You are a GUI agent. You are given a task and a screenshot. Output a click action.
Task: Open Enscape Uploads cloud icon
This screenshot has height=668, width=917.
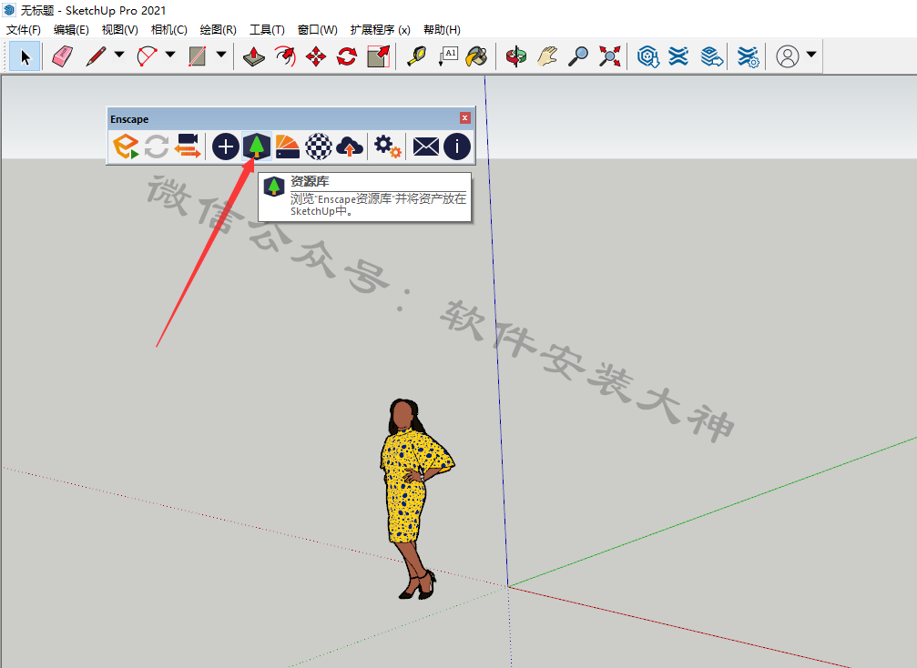pyautogui.click(x=350, y=147)
